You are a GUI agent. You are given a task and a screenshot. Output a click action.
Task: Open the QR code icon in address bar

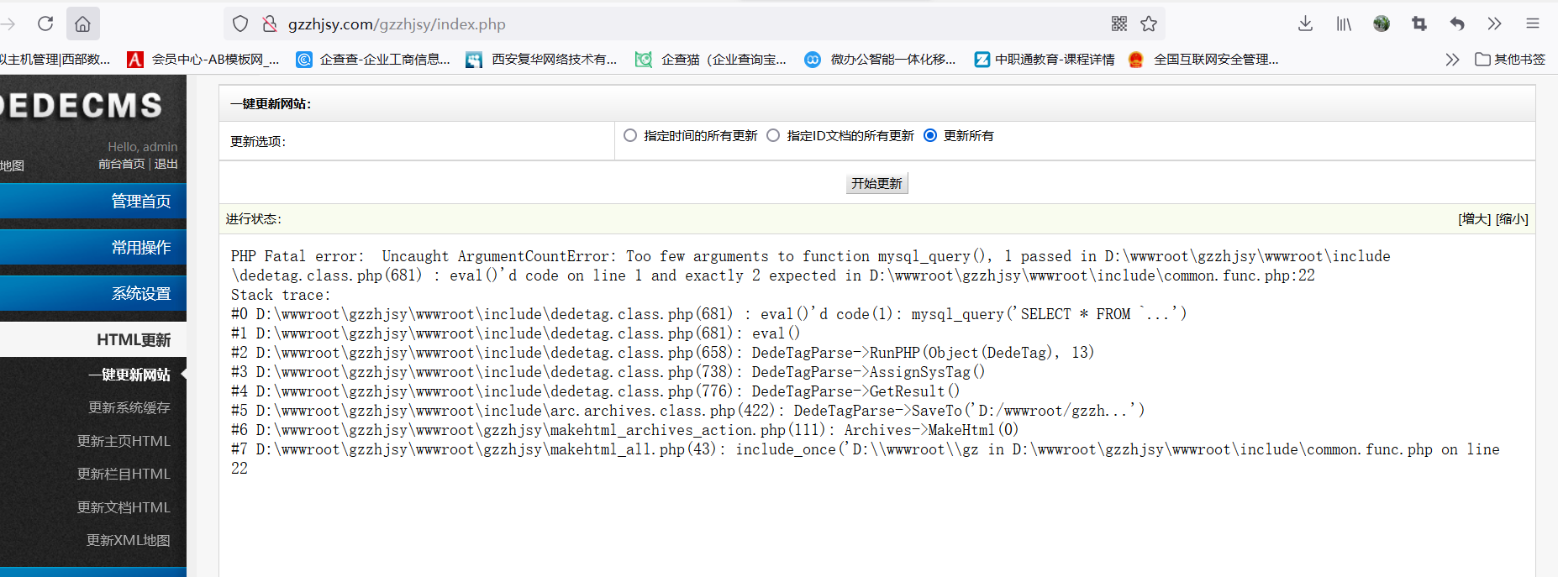pos(1118,24)
